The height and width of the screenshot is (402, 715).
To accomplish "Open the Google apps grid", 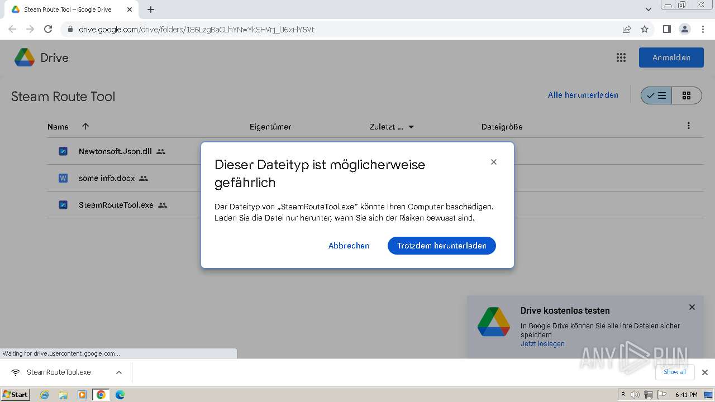I will [621, 58].
